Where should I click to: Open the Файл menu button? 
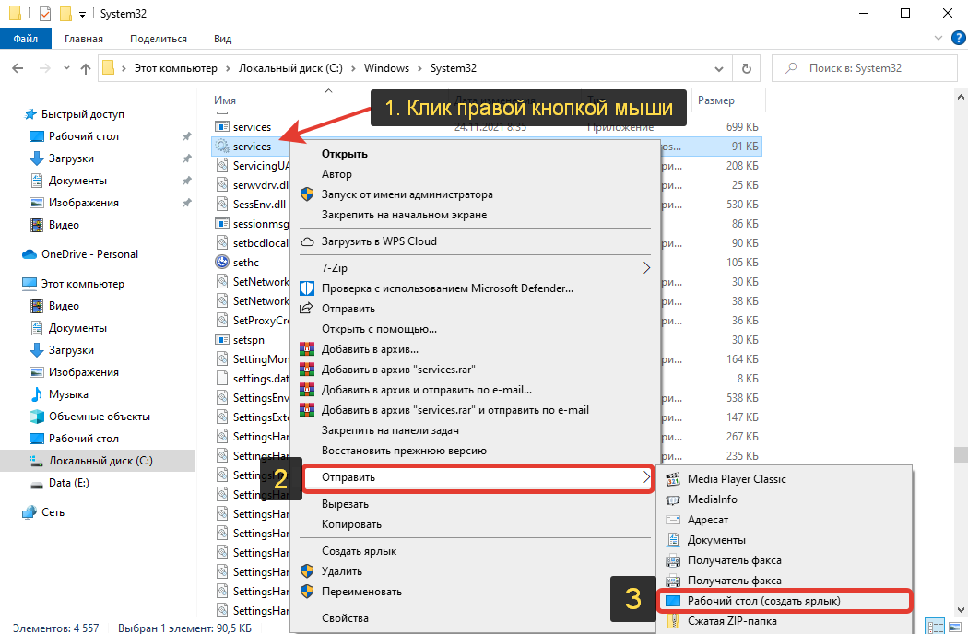point(26,39)
